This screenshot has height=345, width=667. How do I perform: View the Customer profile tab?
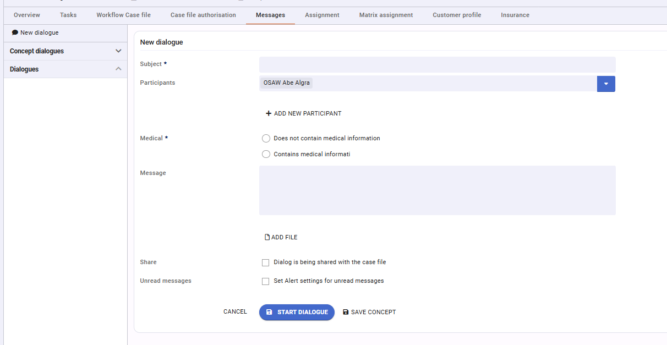click(x=457, y=15)
